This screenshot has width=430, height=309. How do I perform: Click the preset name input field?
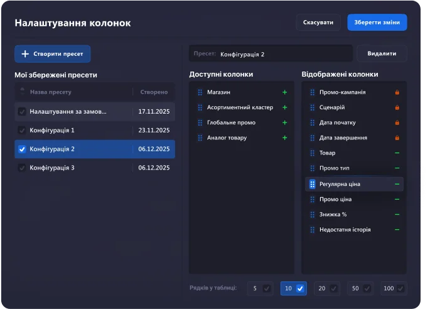point(282,54)
